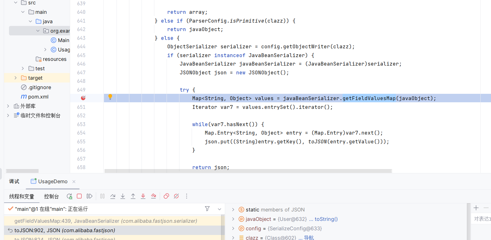This screenshot has height=240, width=491.
Task: Select the "main"@1 thread row
Action: point(103,209)
